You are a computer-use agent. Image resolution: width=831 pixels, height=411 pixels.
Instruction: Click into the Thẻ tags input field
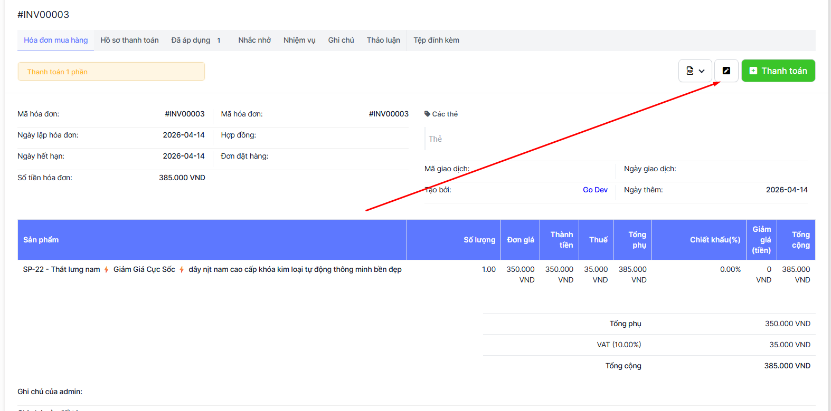point(528,139)
